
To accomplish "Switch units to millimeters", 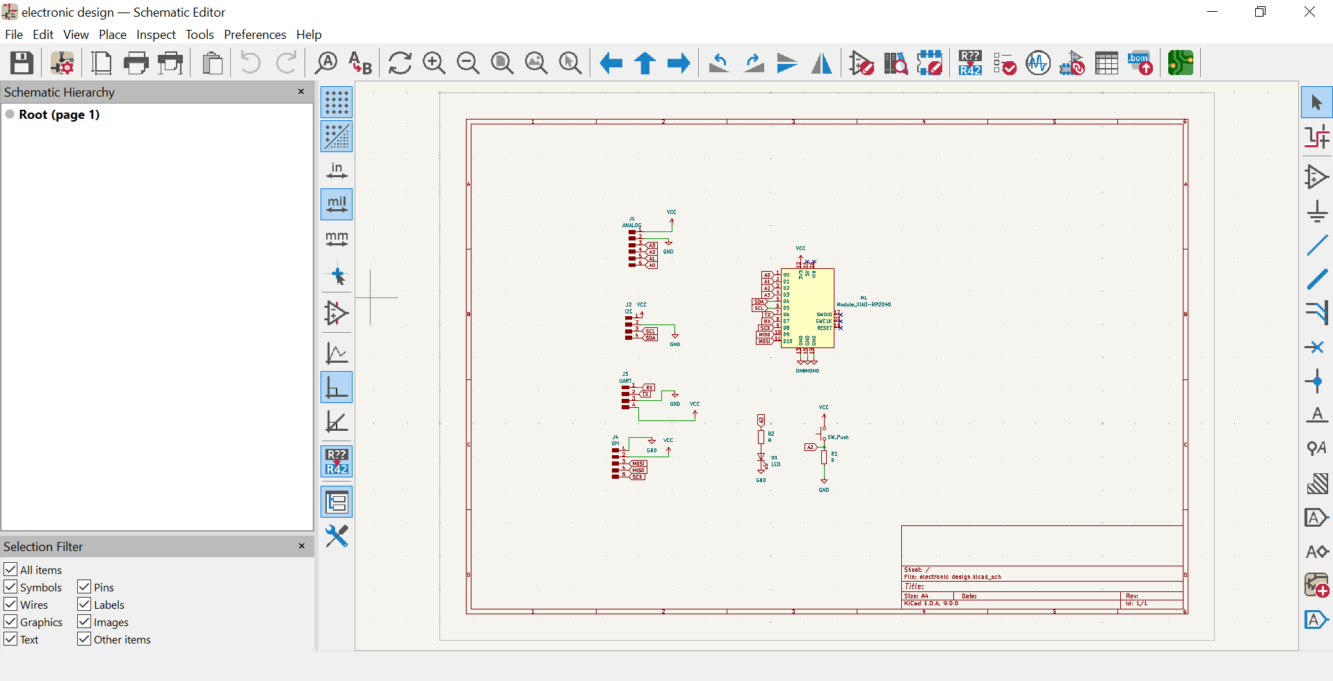I will click(337, 238).
